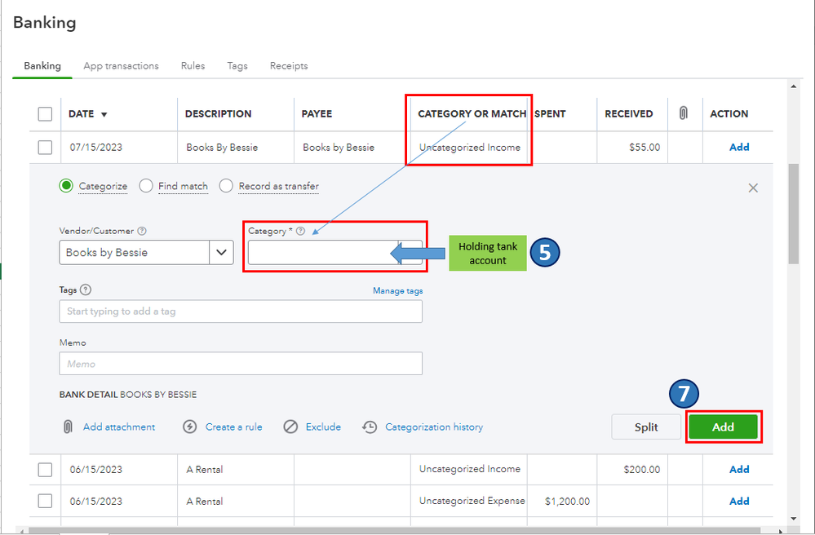
Task: Click the CATEGORY OR MATCH column header
Action: pyautogui.click(x=472, y=113)
